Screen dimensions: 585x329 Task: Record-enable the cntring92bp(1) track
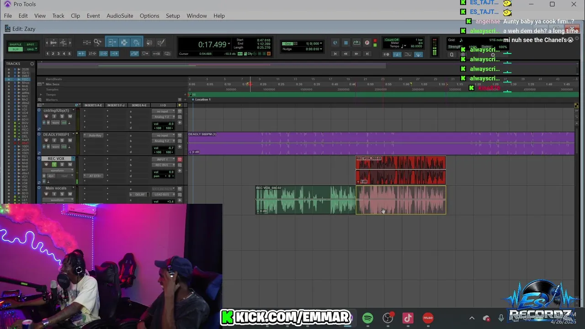tap(46, 117)
